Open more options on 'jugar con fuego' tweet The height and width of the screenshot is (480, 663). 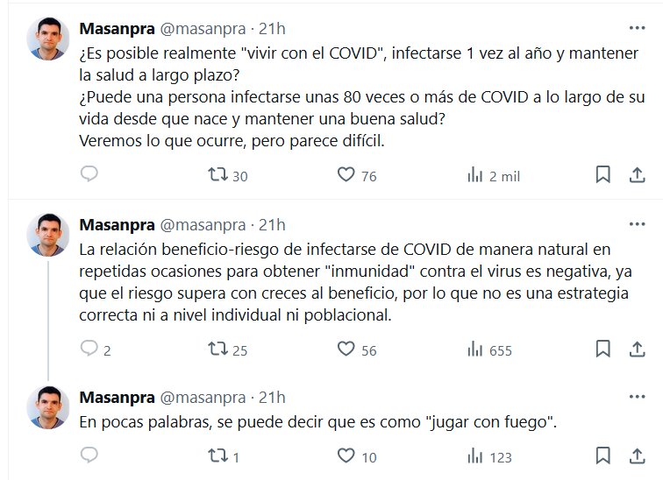637,397
